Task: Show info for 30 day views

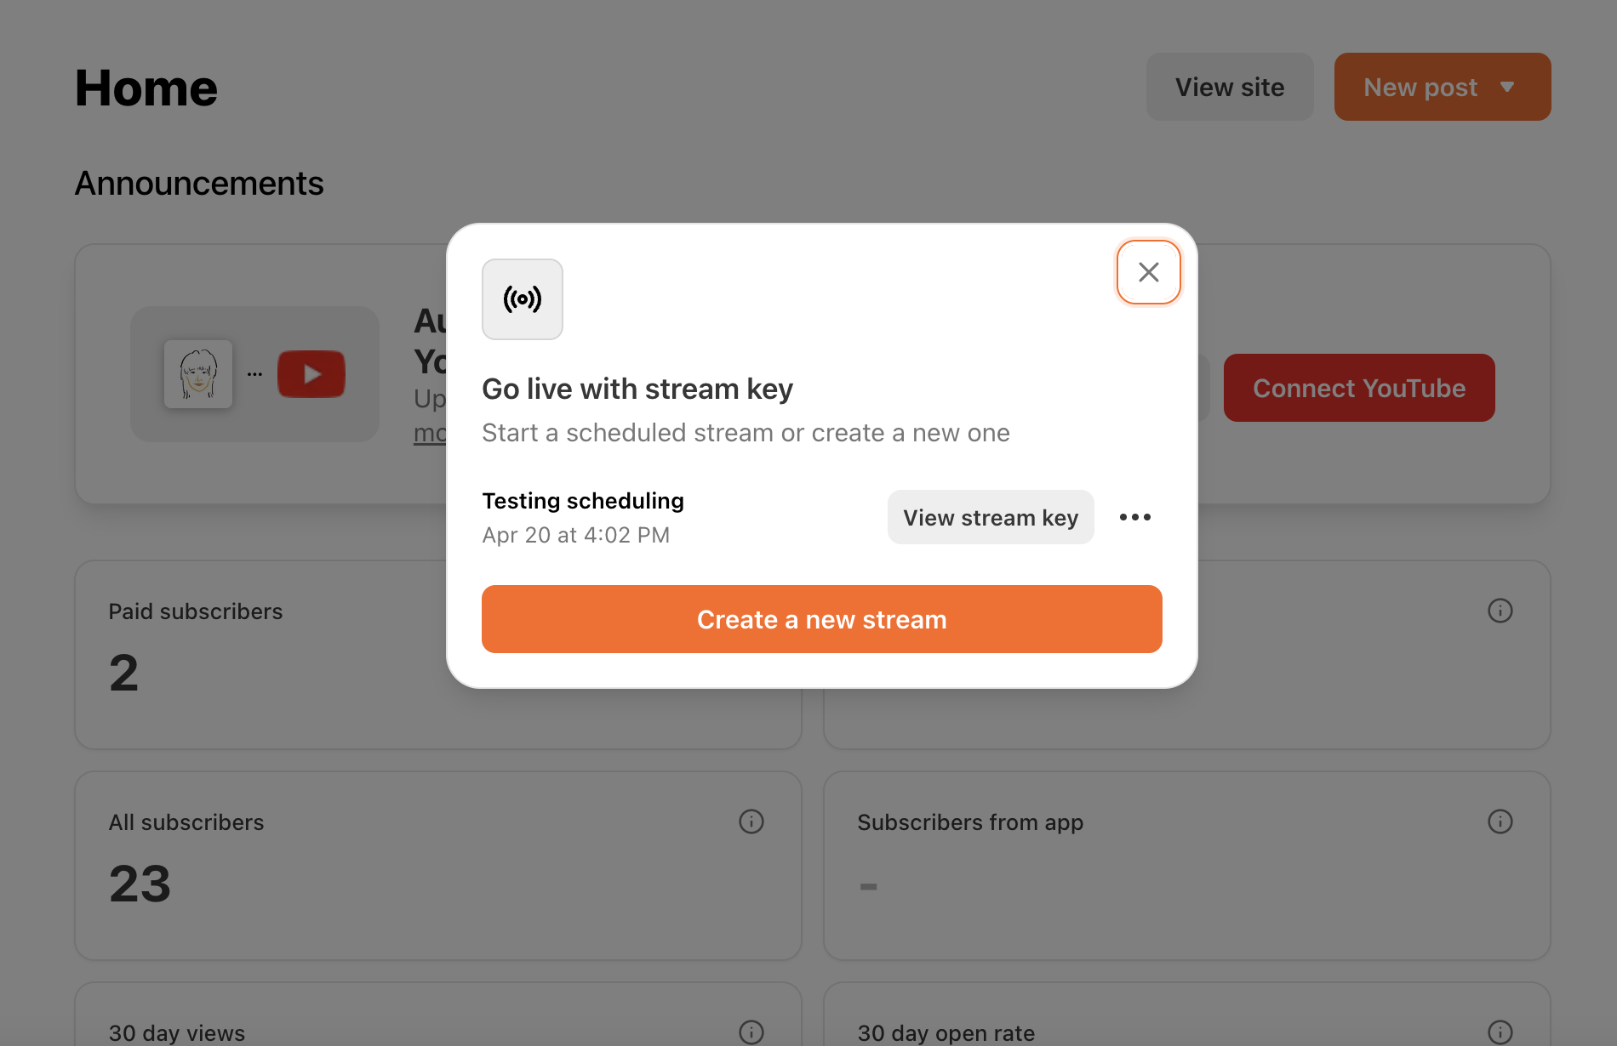Action: click(x=751, y=1032)
